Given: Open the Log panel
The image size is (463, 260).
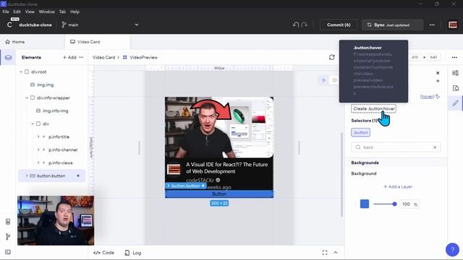Looking at the screenshot, I should coord(133,253).
